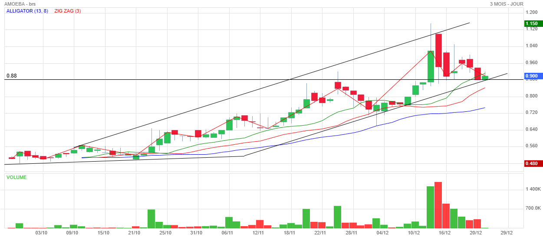Click the 25/10 date label
The image size is (543, 237).
tap(165, 233)
